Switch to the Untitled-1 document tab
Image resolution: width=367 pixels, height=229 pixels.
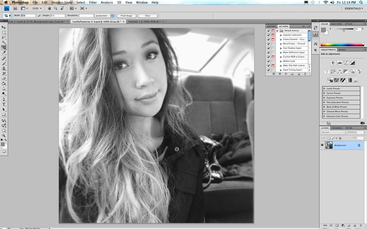[144, 22]
